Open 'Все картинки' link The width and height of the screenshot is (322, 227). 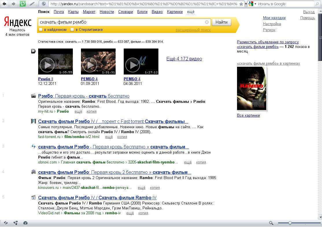click(x=248, y=115)
